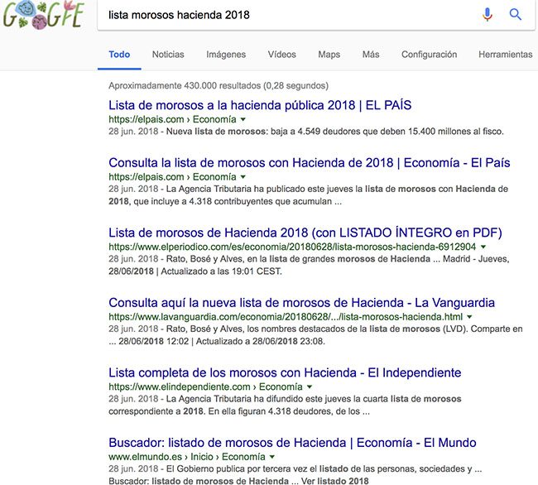Select the Todo tab

(119, 55)
